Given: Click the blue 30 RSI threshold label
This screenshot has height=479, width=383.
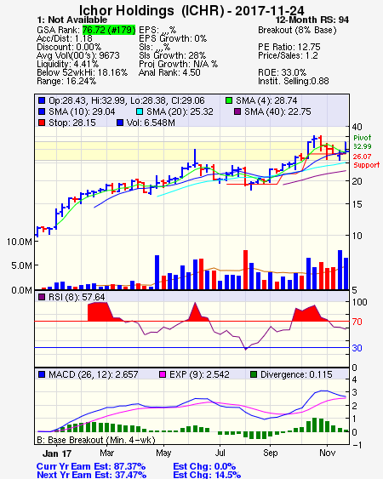Looking at the screenshot, I should pos(357,348).
